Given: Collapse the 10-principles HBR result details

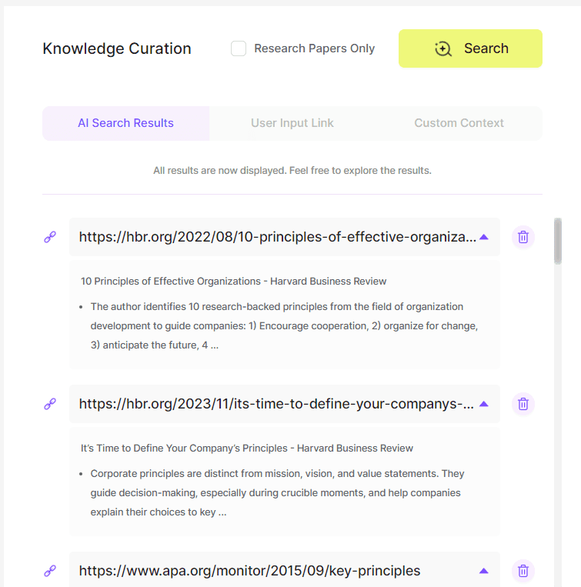Looking at the screenshot, I should click(484, 237).
